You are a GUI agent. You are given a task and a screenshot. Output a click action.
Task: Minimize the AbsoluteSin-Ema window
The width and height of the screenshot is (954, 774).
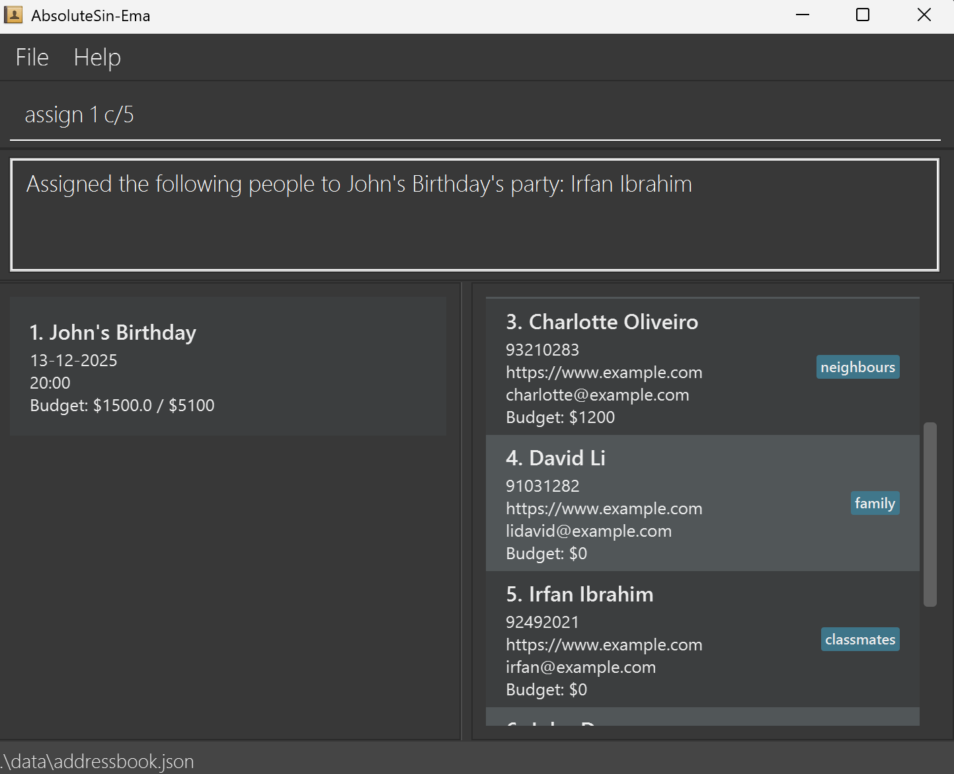pos(803,15)
